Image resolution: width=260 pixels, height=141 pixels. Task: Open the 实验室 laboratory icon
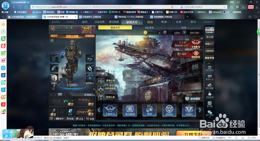(x=169, y=110)
